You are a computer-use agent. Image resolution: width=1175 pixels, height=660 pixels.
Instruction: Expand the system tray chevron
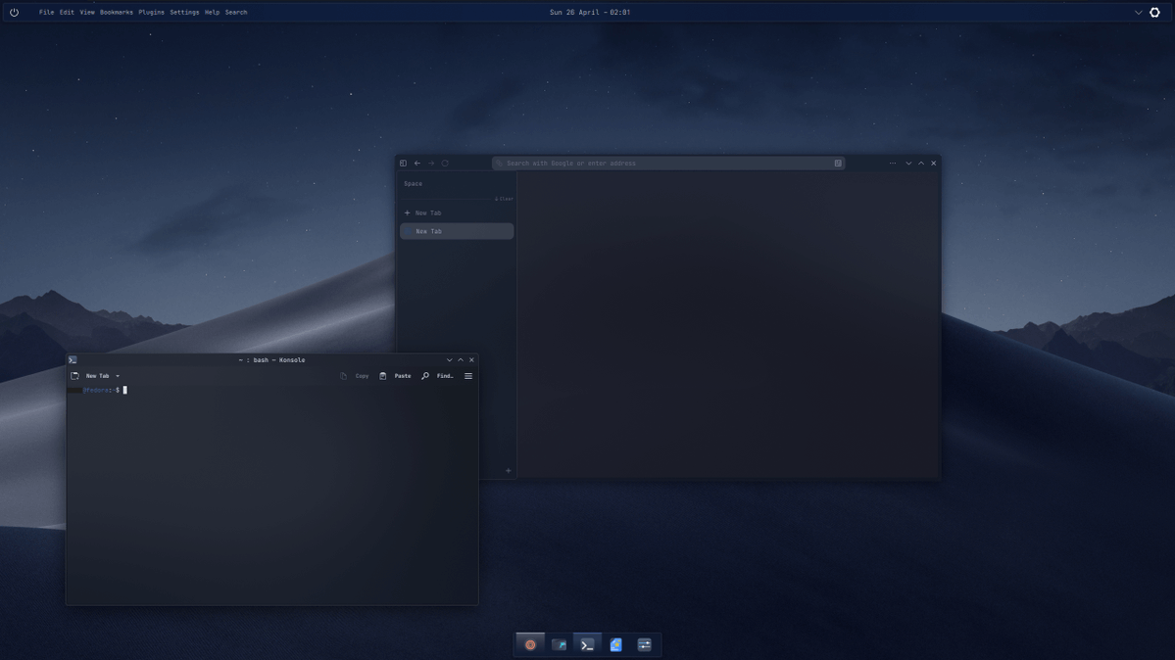pos(1139,12)
